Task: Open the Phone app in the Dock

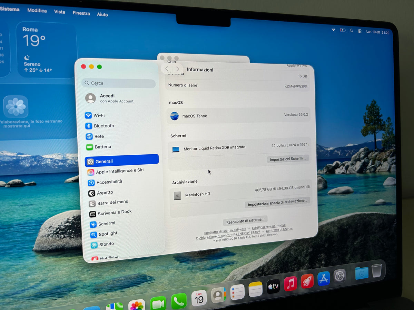Action: pos(179,301)
